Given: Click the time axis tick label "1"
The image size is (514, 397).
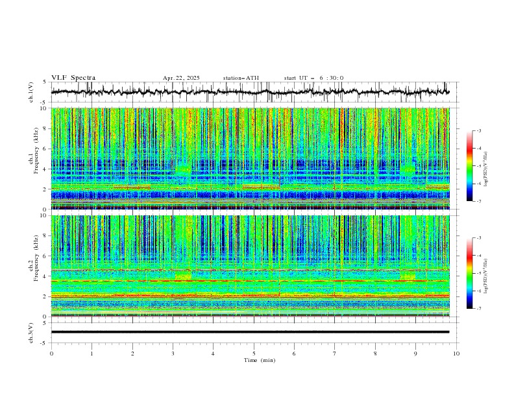Looking at the screenshot, I should (x=92, y=354).
